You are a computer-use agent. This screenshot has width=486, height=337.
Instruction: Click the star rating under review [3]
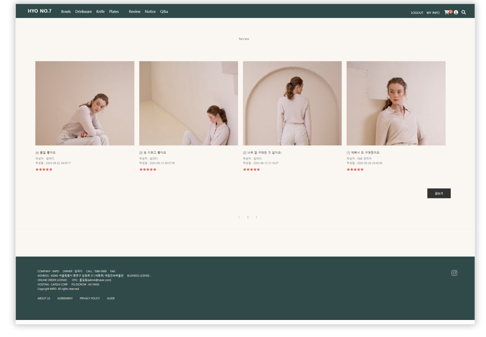pyautogui.click(x=148, y=170)
